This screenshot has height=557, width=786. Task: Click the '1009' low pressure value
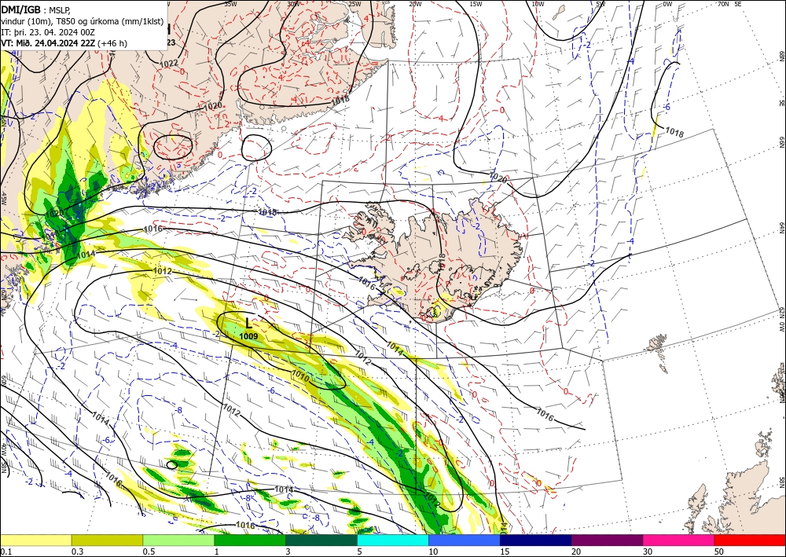[x=248, y=336]
